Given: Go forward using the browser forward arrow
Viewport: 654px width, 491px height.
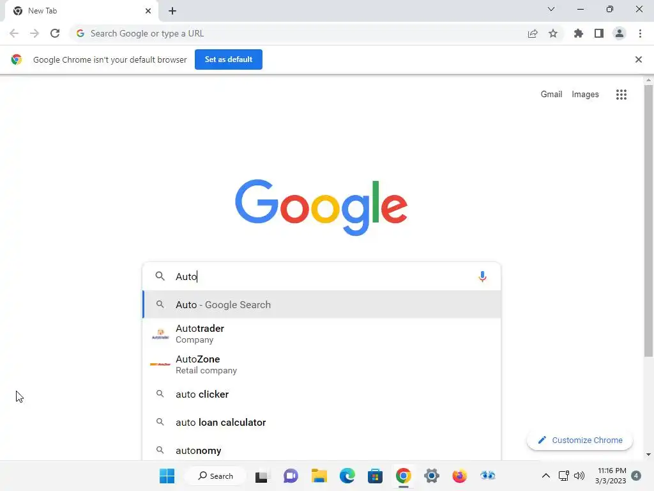Looking at the screenshot, I should pyautogui.click(x=34, y=33).
